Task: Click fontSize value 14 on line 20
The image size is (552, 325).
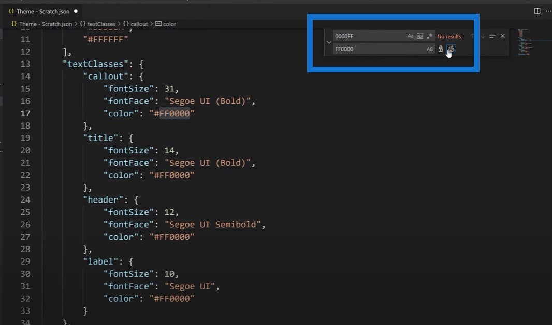Action: [x=169, y=150]
